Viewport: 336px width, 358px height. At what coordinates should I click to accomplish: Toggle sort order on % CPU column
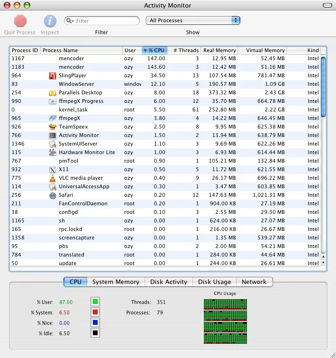tap(154, 50)
